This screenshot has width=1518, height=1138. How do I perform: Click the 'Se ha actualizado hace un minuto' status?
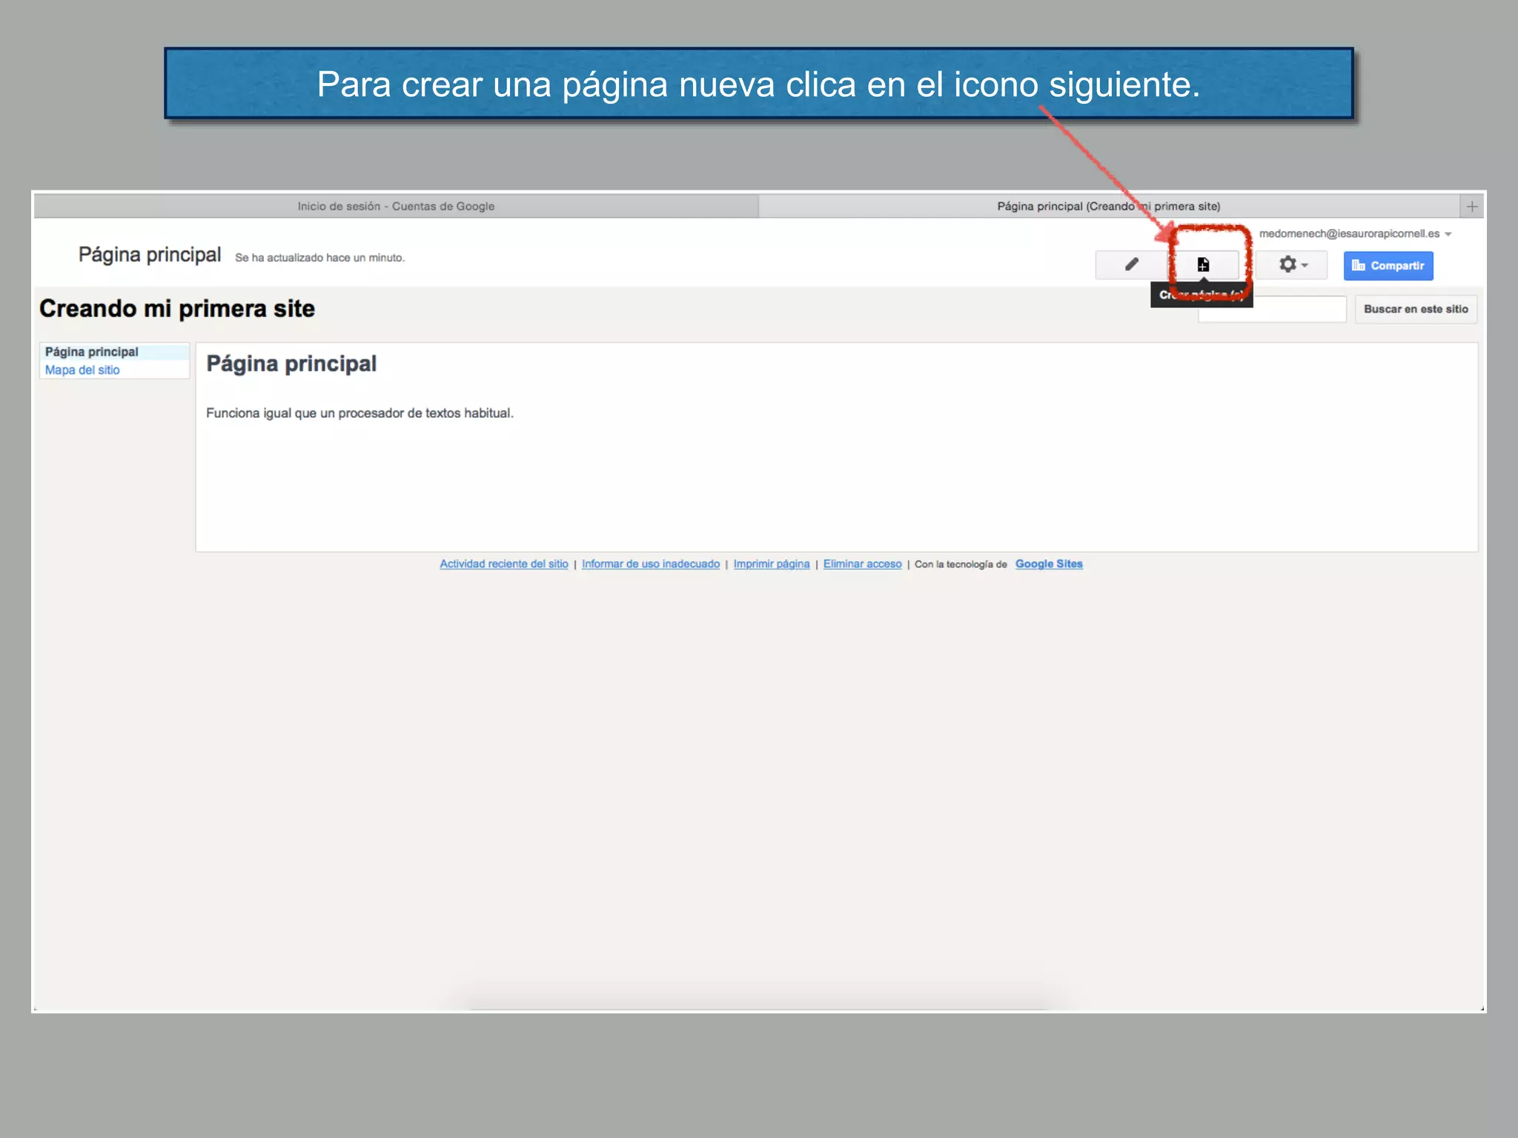pyautogui.click(x=319, y=258)
